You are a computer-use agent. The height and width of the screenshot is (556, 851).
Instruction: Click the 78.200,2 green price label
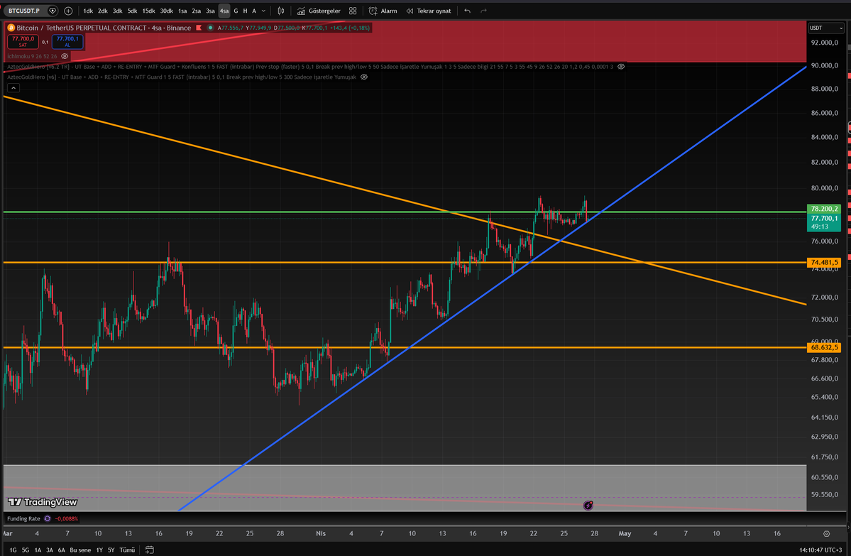click(x=824, y=209)
